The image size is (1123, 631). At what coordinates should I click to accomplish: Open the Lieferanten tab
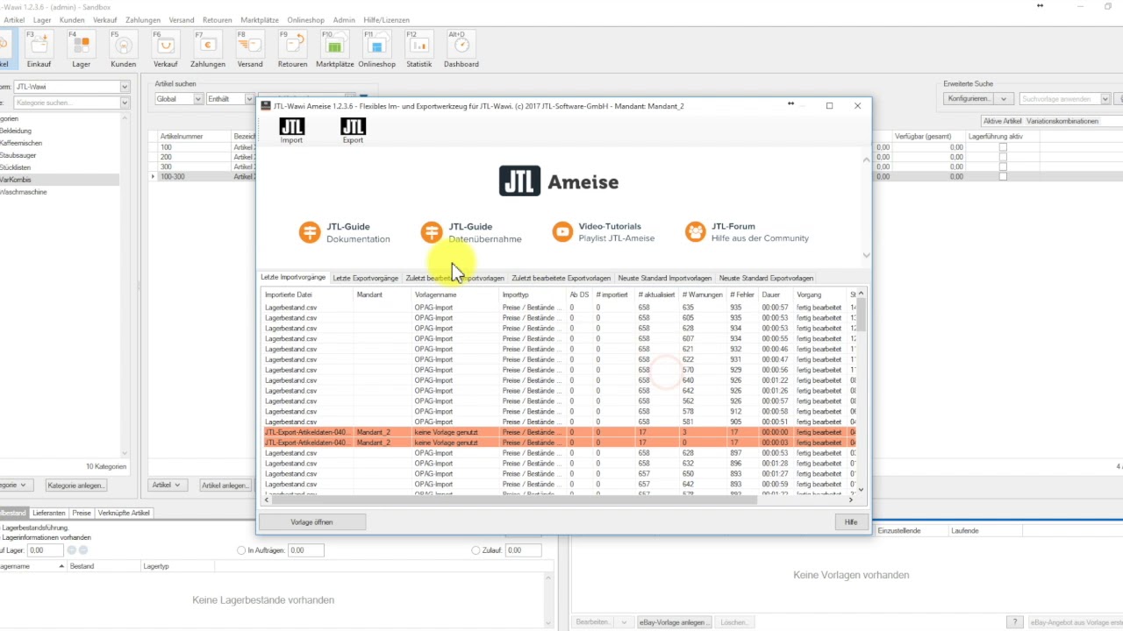[48, 513]
